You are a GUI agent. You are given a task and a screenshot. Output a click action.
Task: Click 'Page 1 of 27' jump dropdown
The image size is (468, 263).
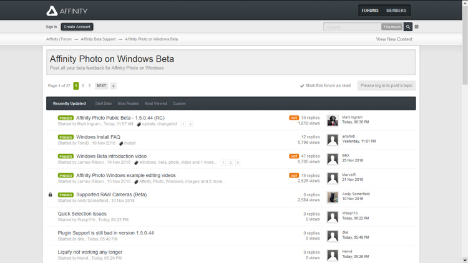click(x=59, y=86)
